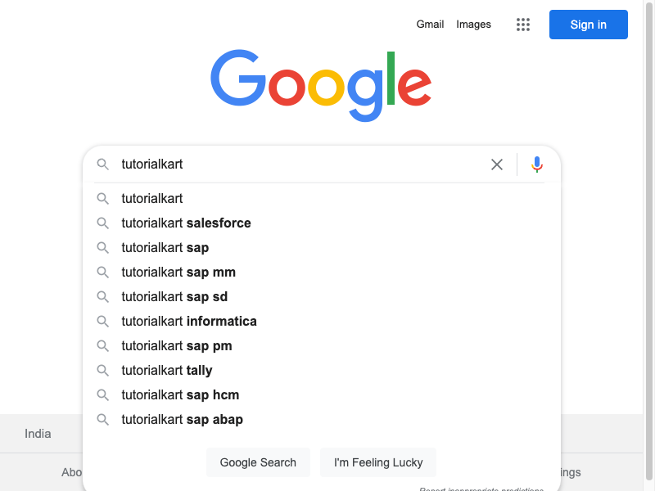Choose the "tutorialkart sap" suggestion

[165, 248]
